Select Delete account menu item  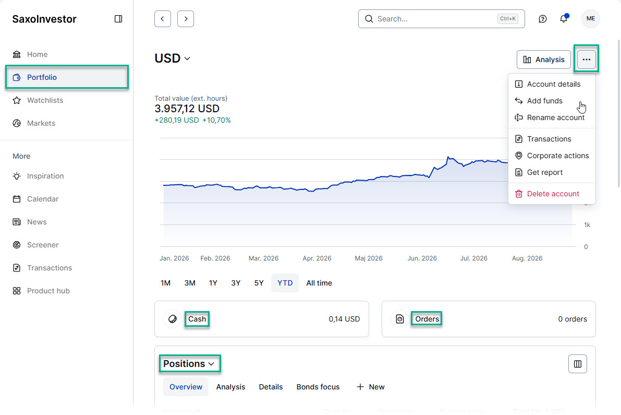pyautogui.click(x=552, y=194)
